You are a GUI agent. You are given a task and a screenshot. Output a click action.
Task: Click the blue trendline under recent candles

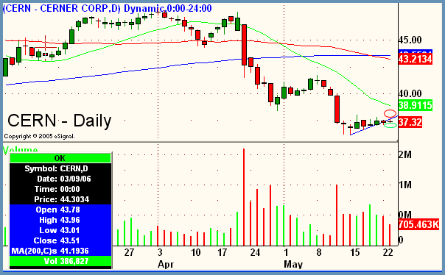pos(374,126)
